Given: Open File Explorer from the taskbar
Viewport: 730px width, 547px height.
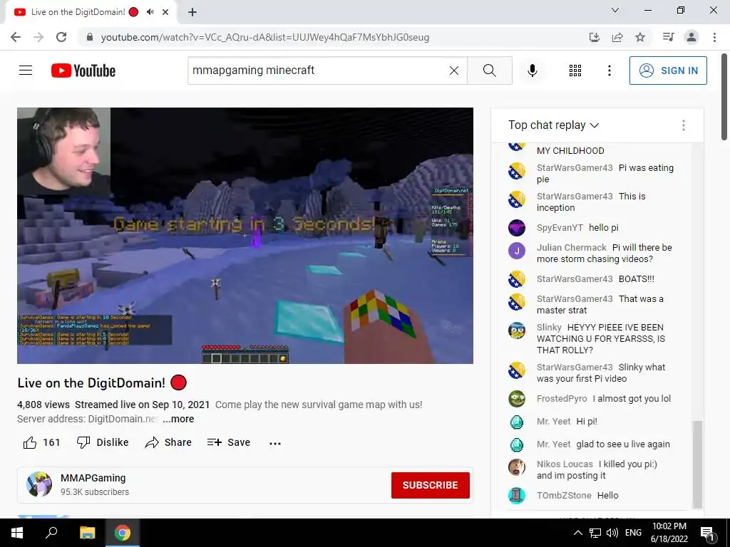Looking at the screenshot, I should (87, 533).
